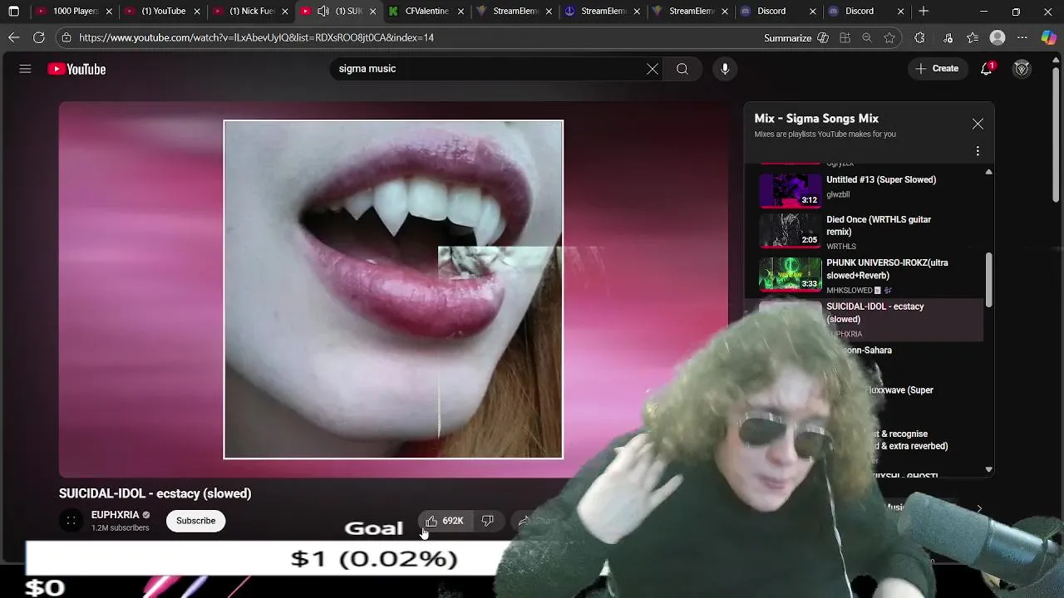Click the Summarize button in address bar
This screenshot has width=1064, height=598.
796,37
